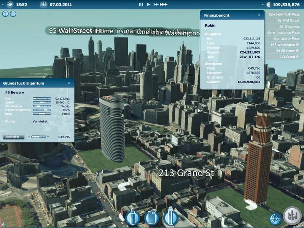This screenshot has width=304, height=228.
Task: Click the €929,870 Maschinen expense value
Action: pos(253,47)
